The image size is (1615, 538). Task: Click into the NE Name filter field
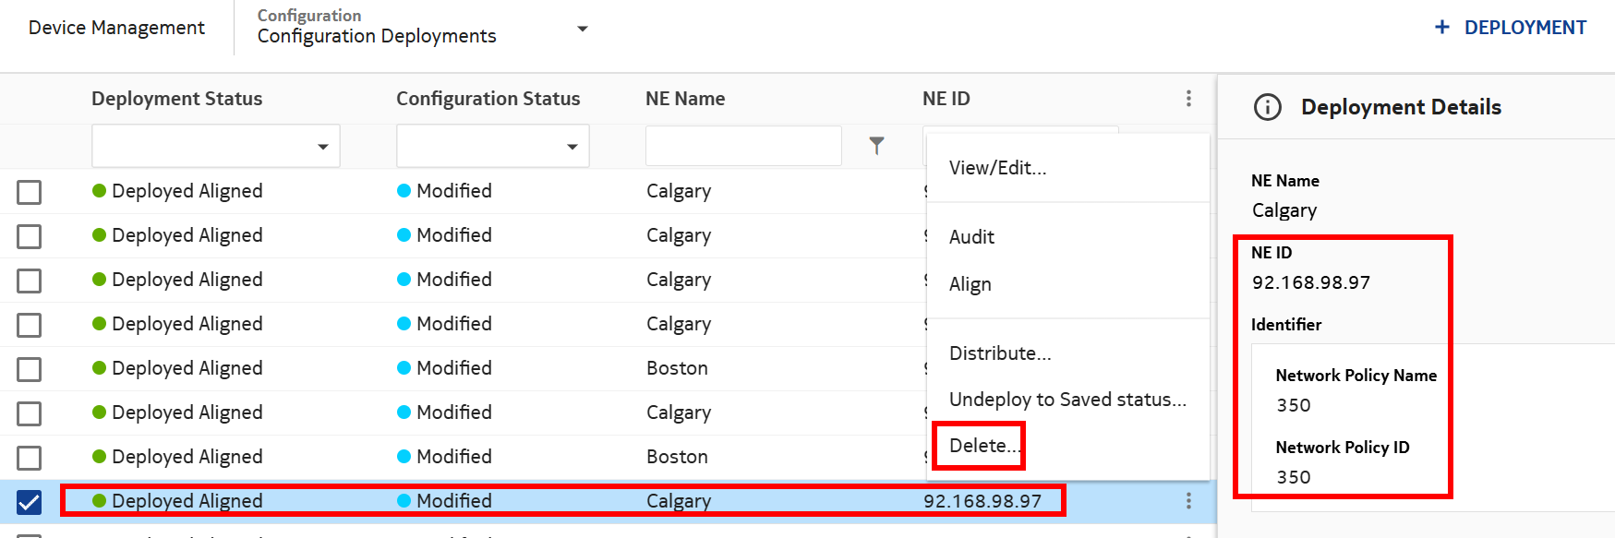pyautogui.click(x=742, y=146)
